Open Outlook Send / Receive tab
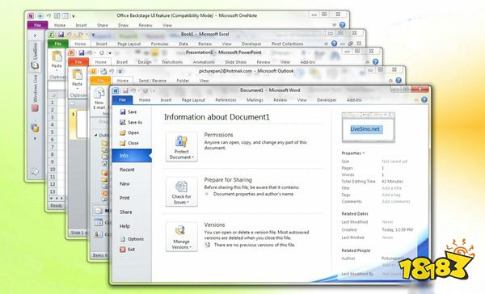 [x=153, y=81]
